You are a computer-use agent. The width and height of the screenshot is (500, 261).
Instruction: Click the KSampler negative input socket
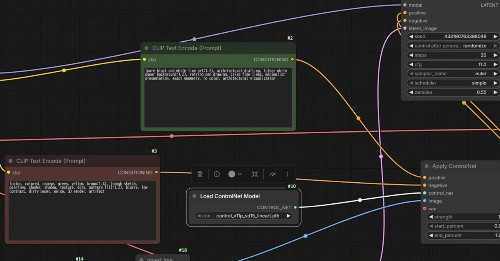(405, 21)
